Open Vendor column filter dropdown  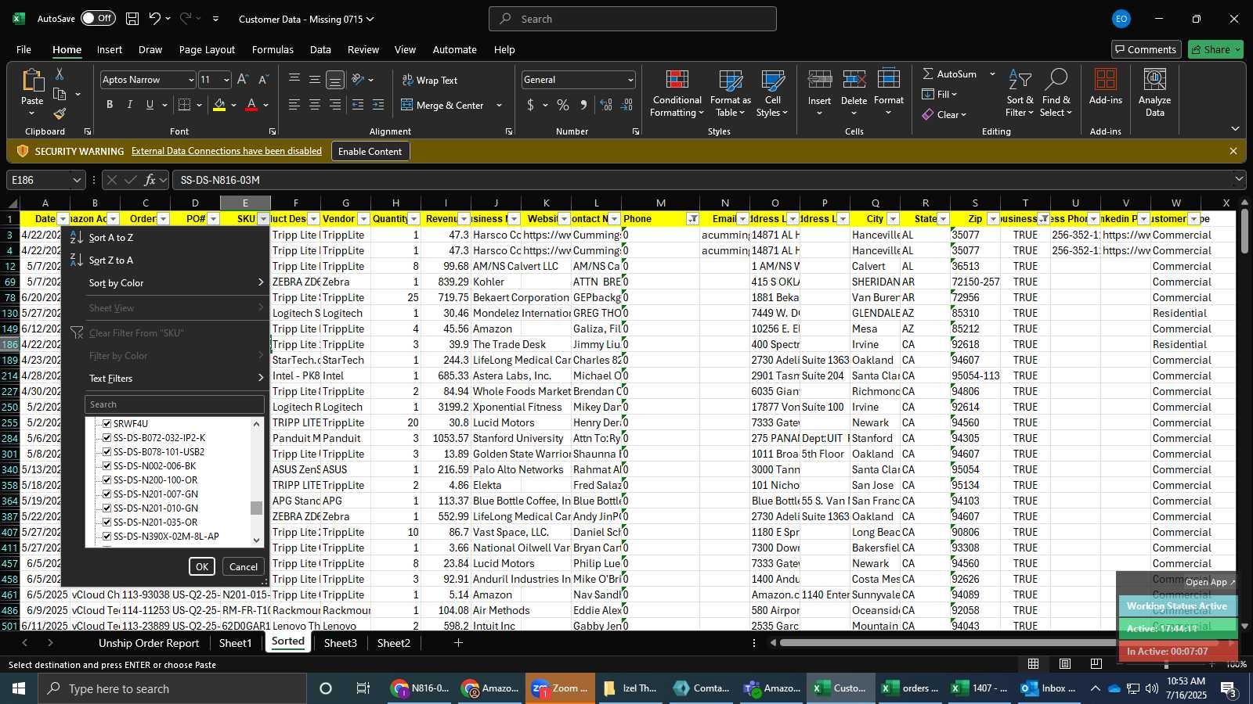click(363, 219)
